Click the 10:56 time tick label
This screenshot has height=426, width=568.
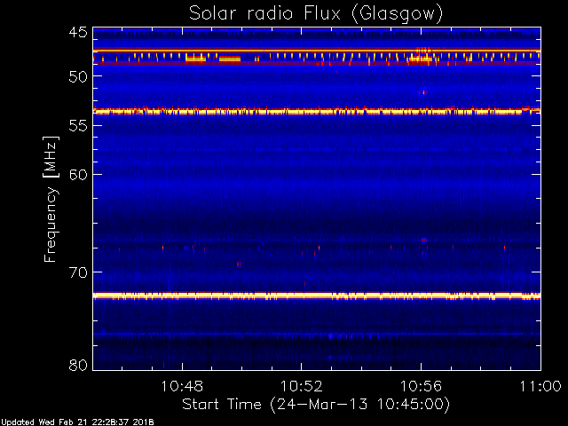pos(421,386)
